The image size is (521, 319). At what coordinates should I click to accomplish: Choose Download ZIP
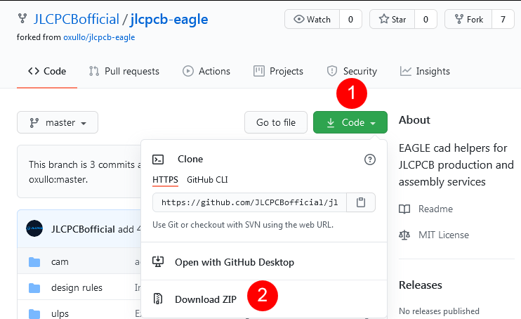tap(264, 299)
